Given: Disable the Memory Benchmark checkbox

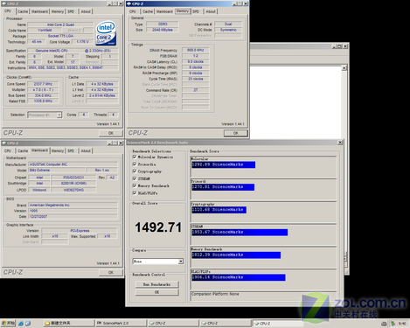Looking at the screenshot, I should pyautogui.click(x=135, y=185).
